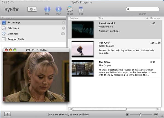
Task: Click the Recordings folder icon
Action: pyautogui.click(x=4, y=23)
